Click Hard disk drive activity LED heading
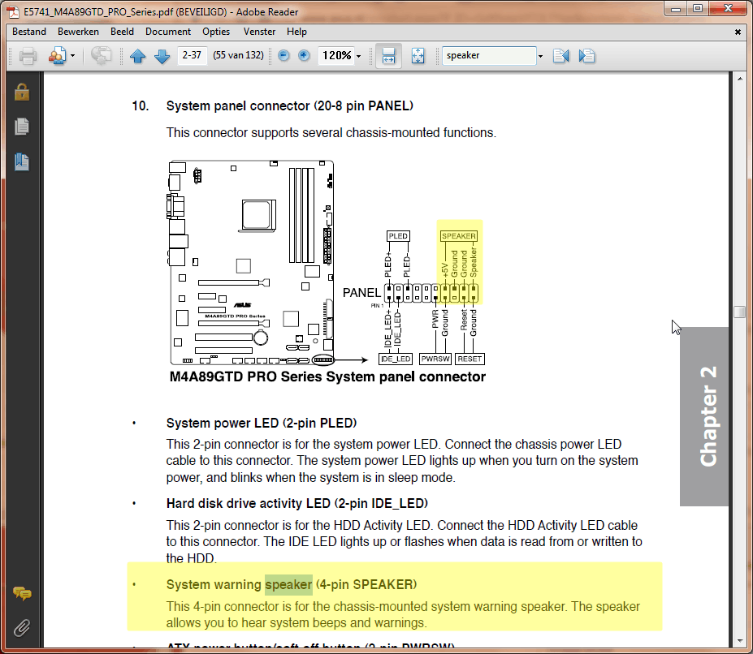The height and width of the screenshot is (654, 753). pos(296,503)
